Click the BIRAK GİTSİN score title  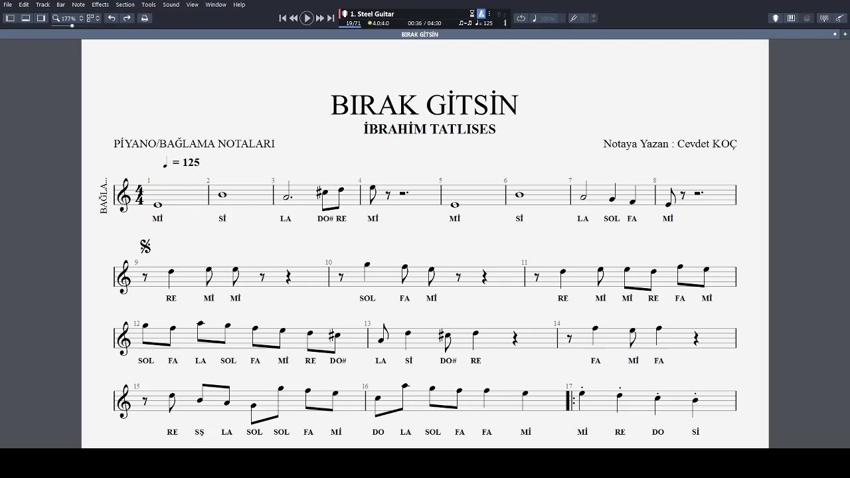click(x=424, y=105)
